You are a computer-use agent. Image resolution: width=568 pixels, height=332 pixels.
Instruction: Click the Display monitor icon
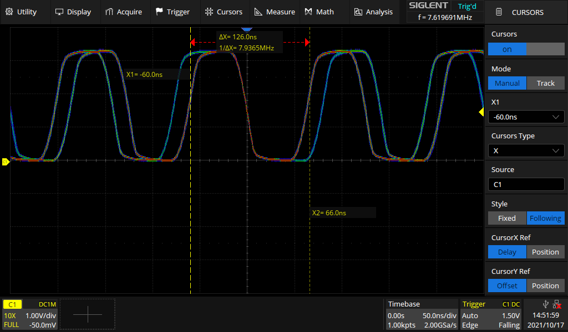pos(59,12)
